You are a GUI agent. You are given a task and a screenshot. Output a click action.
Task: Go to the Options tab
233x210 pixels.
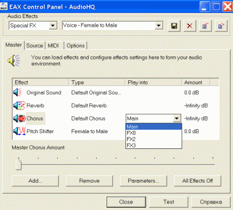point(76,46)
